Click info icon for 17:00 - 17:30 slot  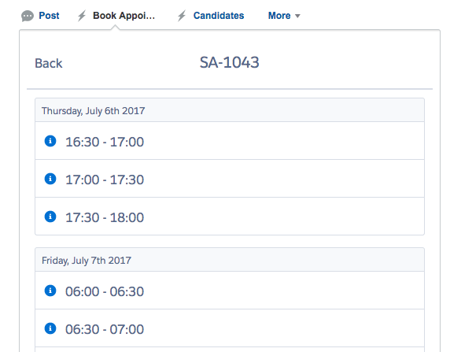coord(50,179)
